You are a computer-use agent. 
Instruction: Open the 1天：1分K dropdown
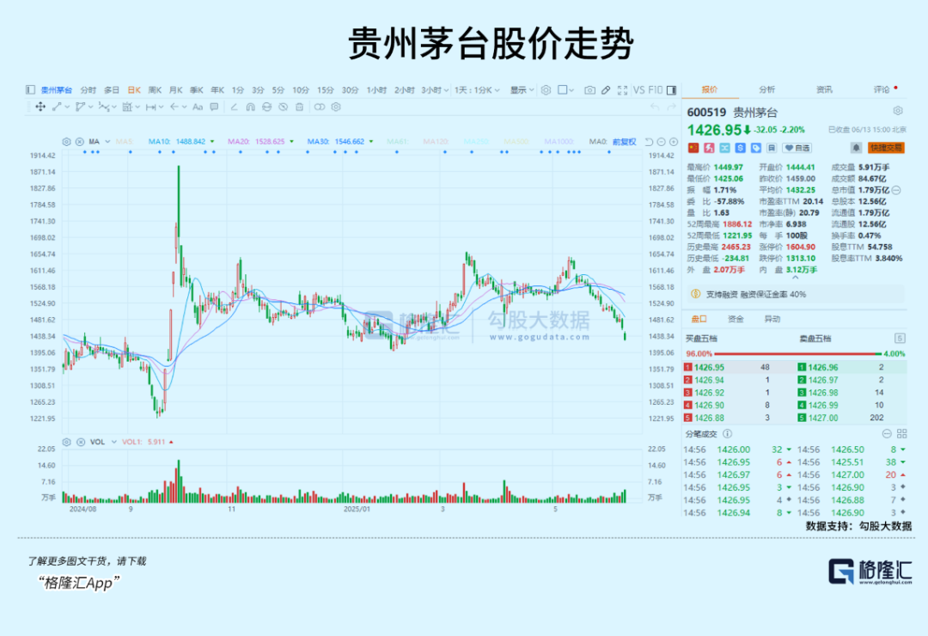pos(475,89)
